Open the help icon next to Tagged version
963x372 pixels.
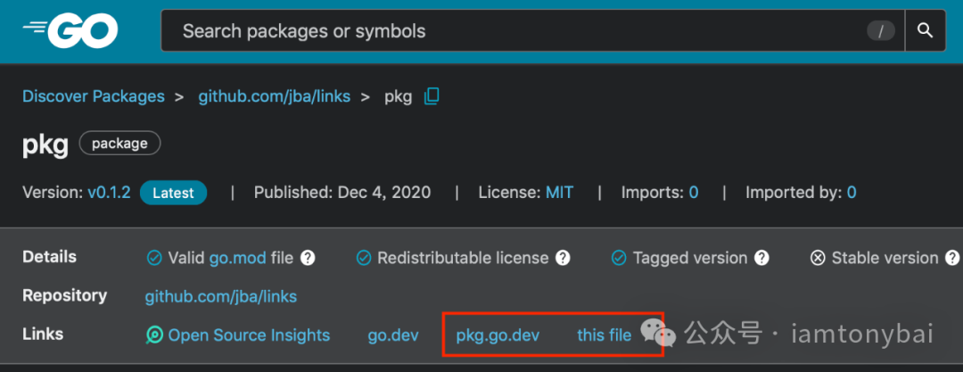(x=761, y=258)
